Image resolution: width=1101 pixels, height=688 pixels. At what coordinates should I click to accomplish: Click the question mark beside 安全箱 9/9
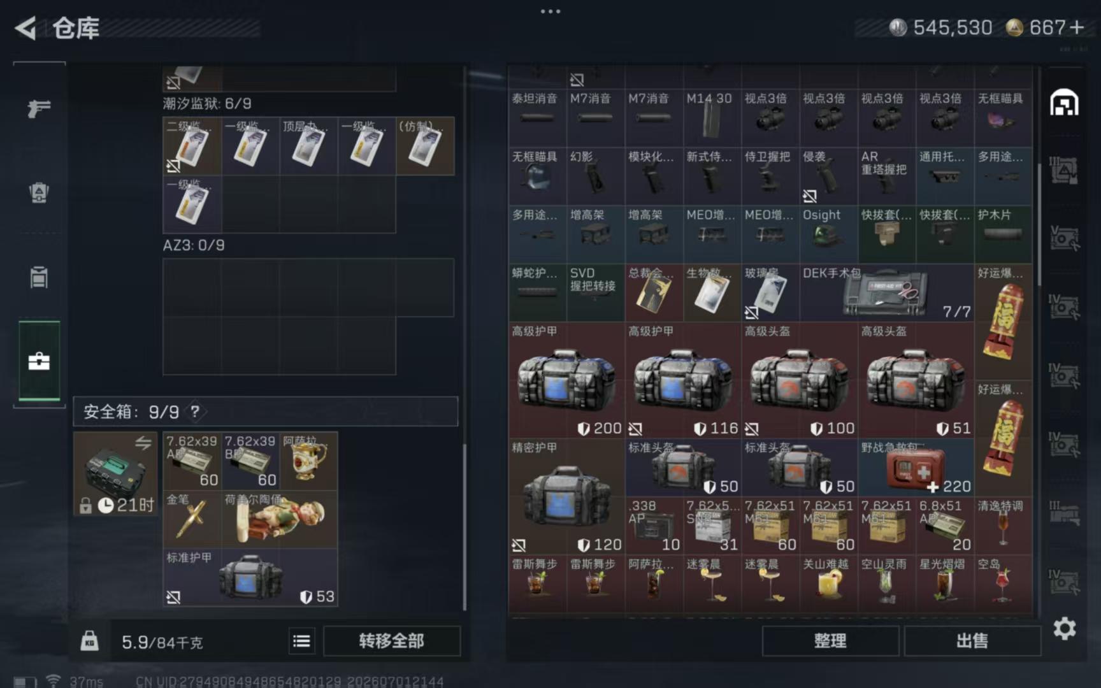[x=195, y=412]
